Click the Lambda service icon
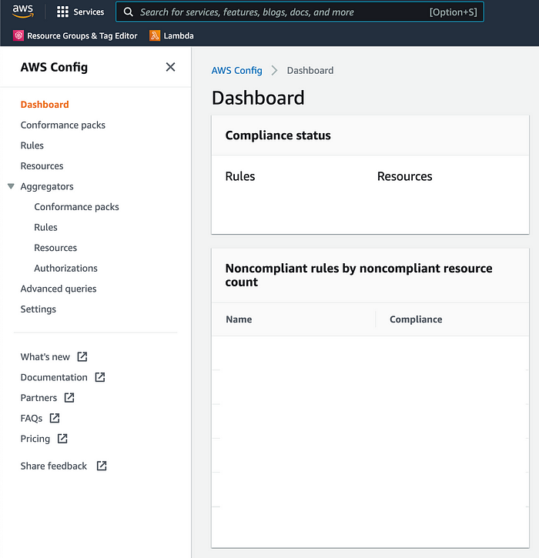Screen dimensions: 539x558 155,35
